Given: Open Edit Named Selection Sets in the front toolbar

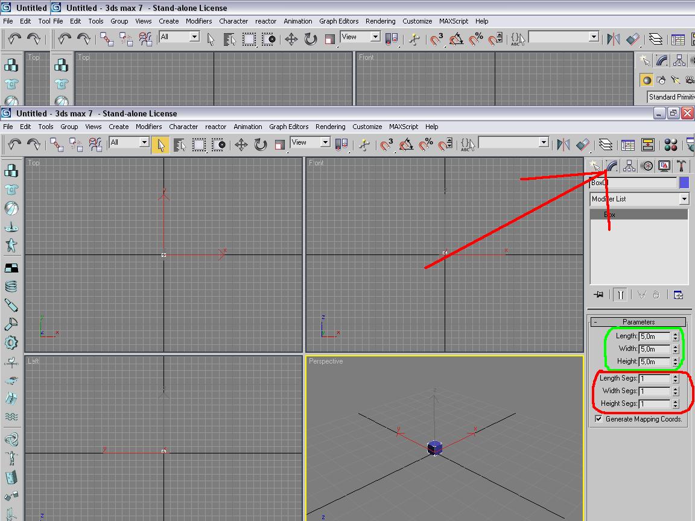Looking at the screenshot, I should [468, 145].
